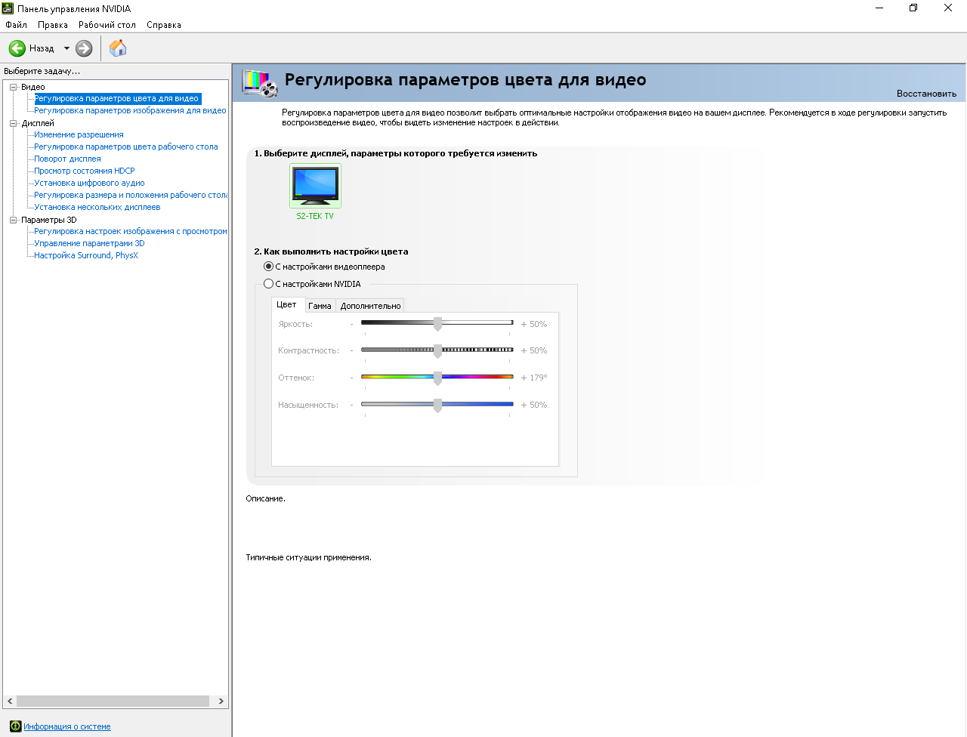This screenshot has width=967, height=737.
Task: Click the system information icon
Action: 15,726
